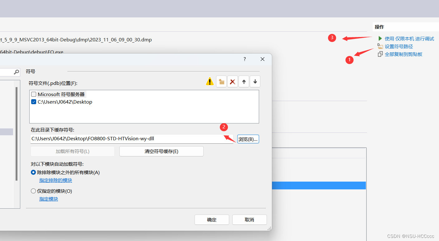Viewport: 439px width, 241px height.
Task: Move the symbol path down with arrow icon
Action: (x=255, y=81)
